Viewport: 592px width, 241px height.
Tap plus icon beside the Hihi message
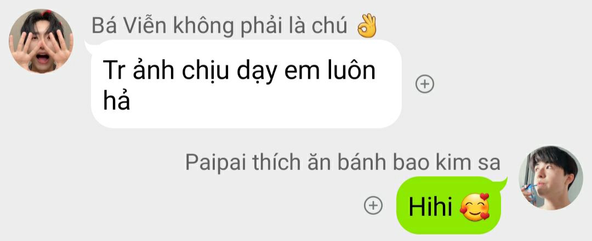pyautogui.click(x=373, y=205)
